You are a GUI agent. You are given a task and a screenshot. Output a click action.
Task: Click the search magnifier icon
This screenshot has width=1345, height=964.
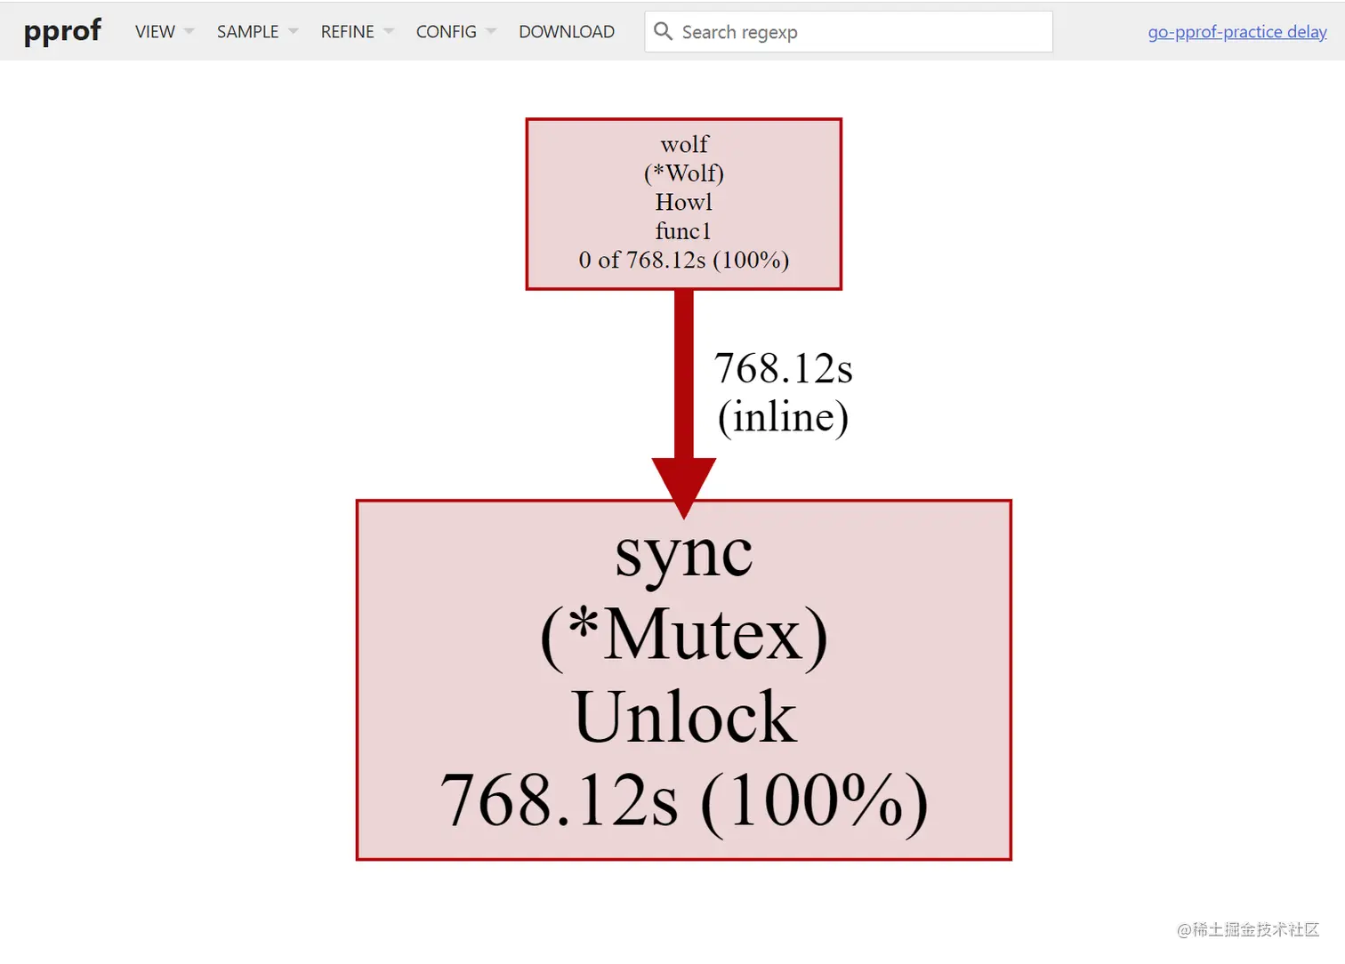tap(664, 31)
